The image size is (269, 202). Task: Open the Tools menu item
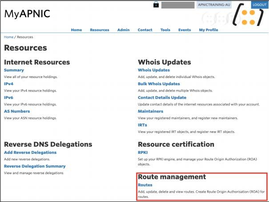(165, 30)
